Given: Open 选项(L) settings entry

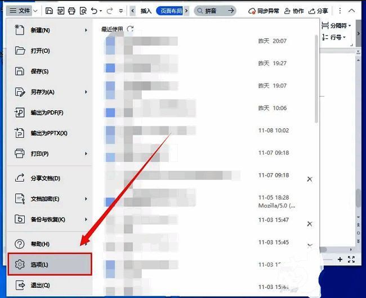Looking at the screenshot, I should coord(50,264).
